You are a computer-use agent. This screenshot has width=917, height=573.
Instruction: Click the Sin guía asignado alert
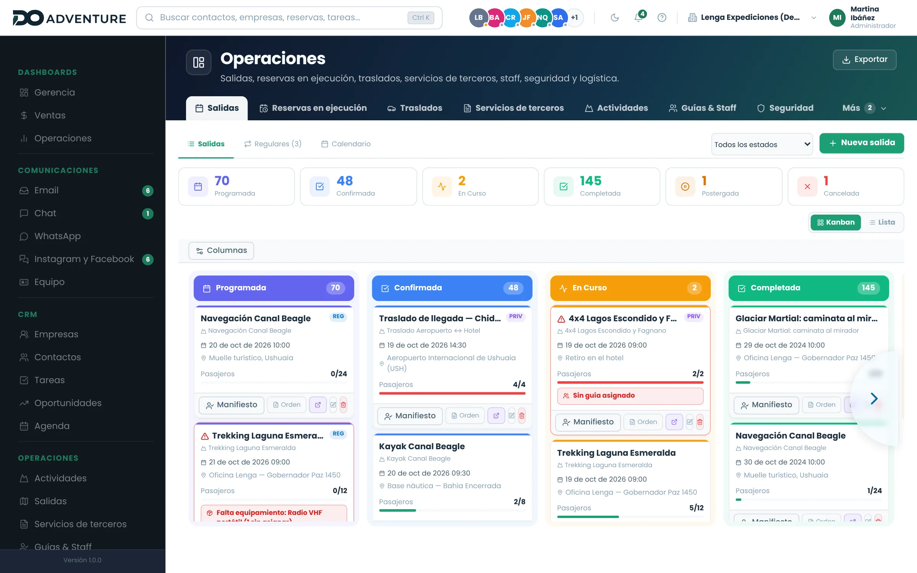pyautogui.click(x=630, y=396)
